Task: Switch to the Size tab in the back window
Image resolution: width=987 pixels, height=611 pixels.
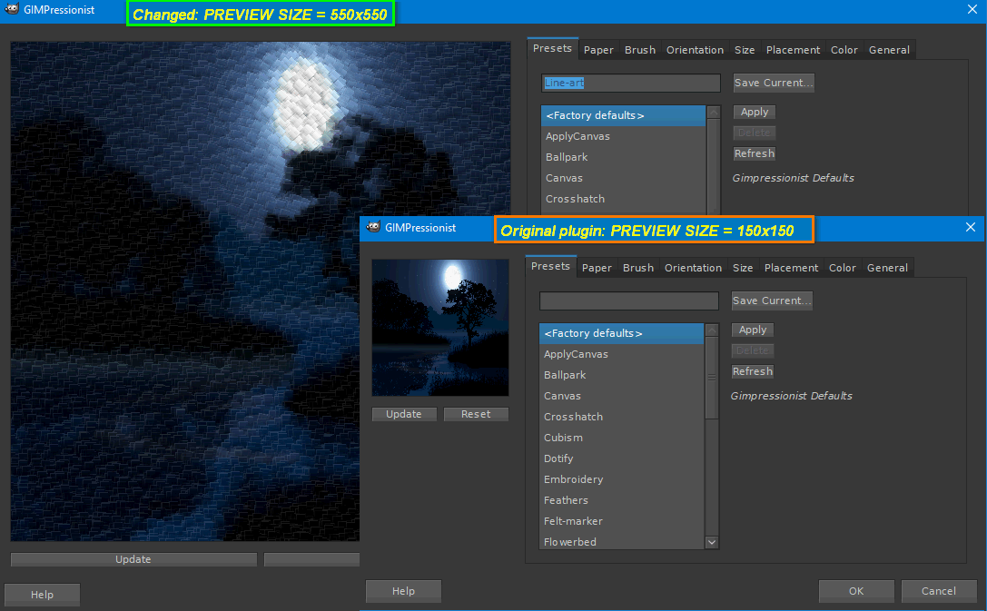Action: [744, 50]
